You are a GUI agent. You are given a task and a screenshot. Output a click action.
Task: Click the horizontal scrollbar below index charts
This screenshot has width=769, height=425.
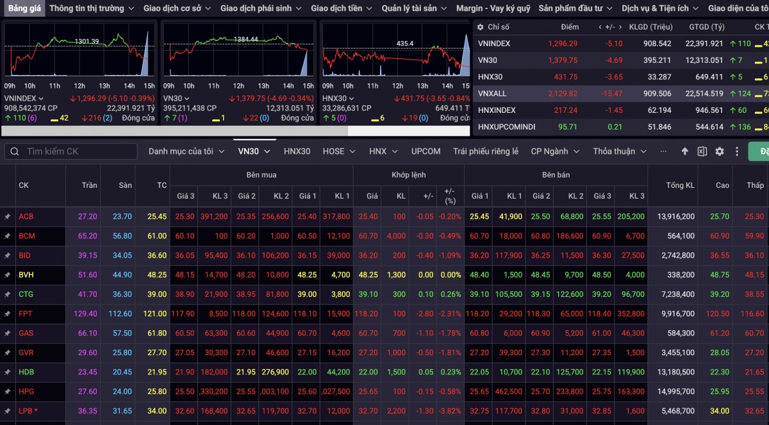click(x=174, y=131)
